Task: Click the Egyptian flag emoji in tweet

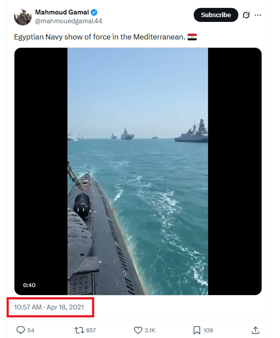Action: (192, 37)
